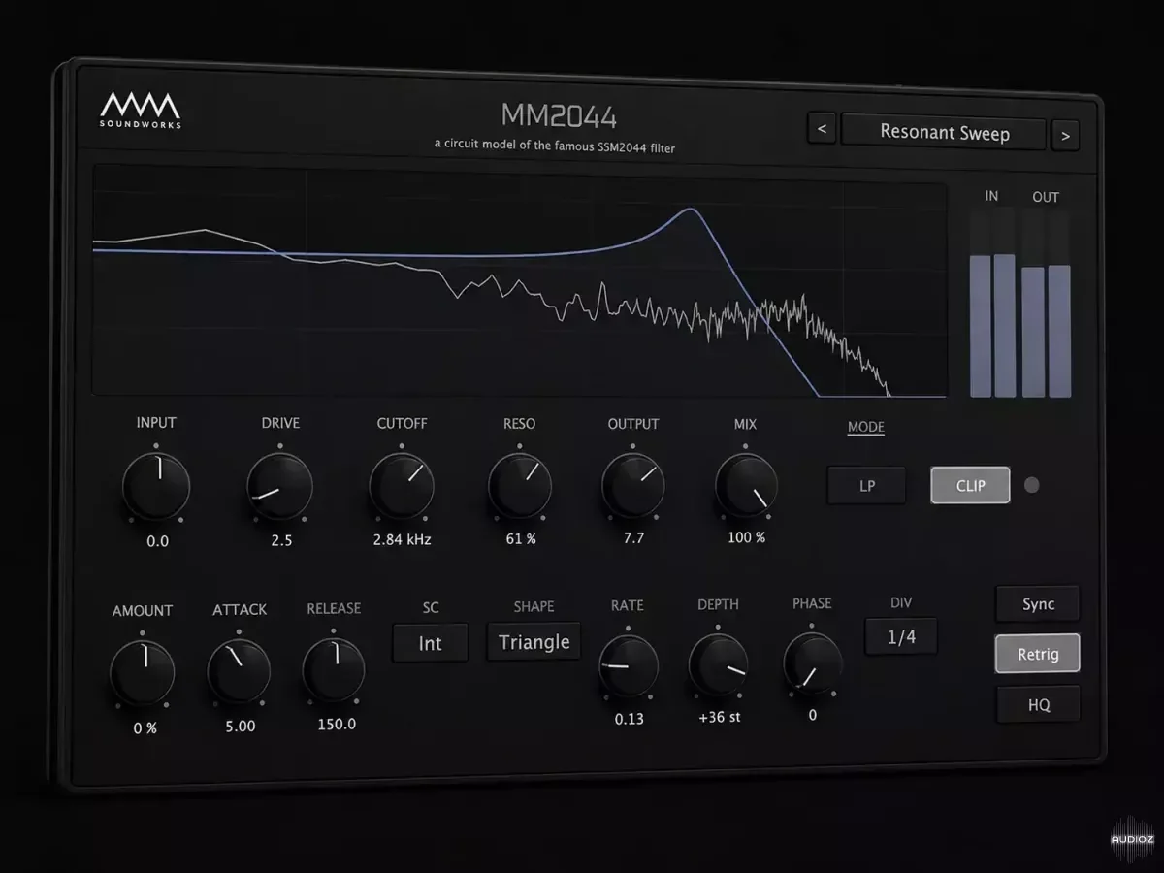The image size is (1164, 873).
Task: Toggle the Retrig button
Action: tap(1038, 654)
